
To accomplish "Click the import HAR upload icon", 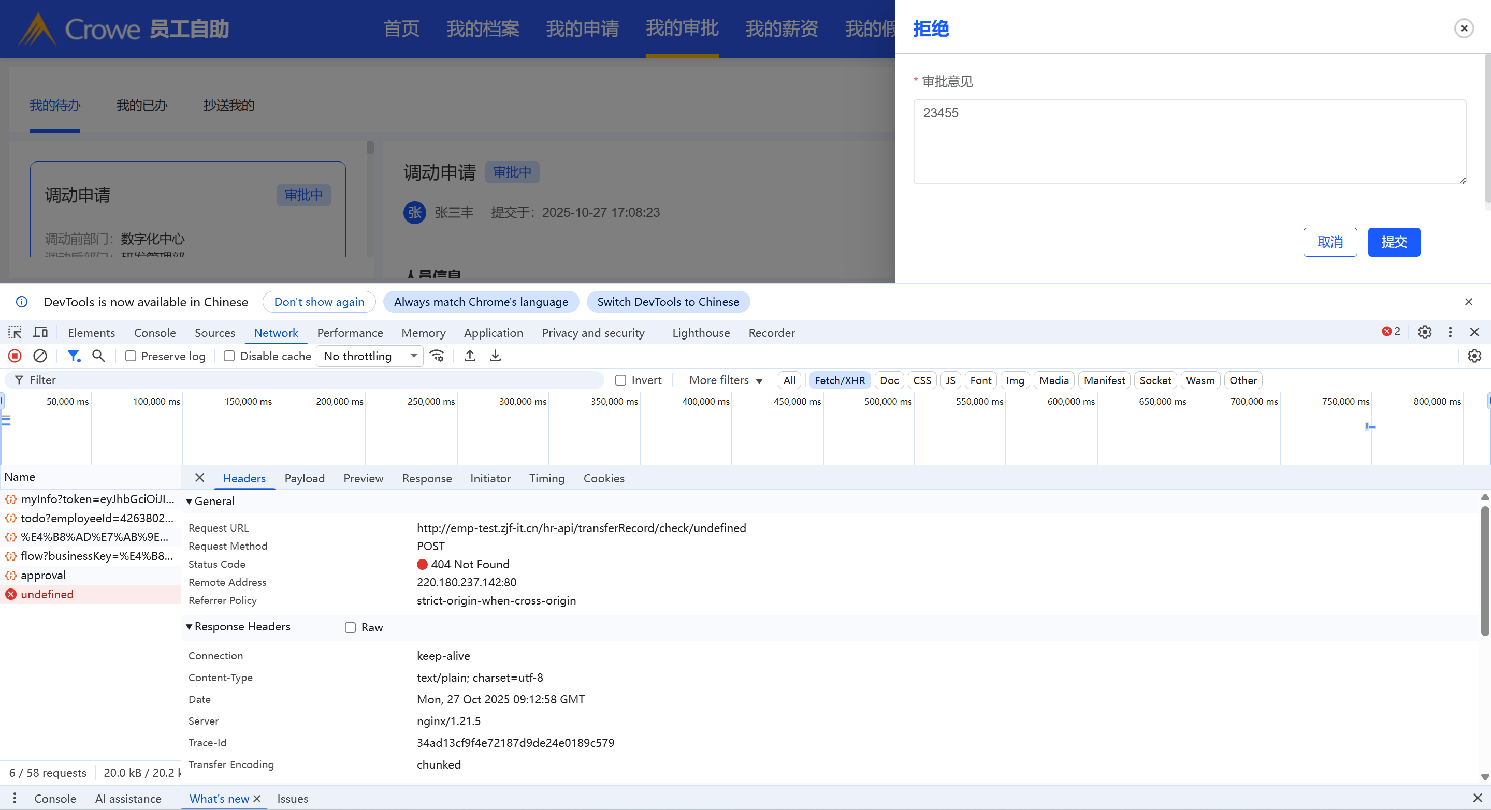I will [470, 356].
